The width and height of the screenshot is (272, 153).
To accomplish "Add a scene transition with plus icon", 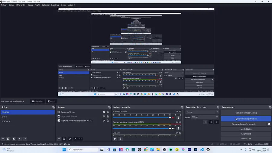I will [x=205, y=122].
